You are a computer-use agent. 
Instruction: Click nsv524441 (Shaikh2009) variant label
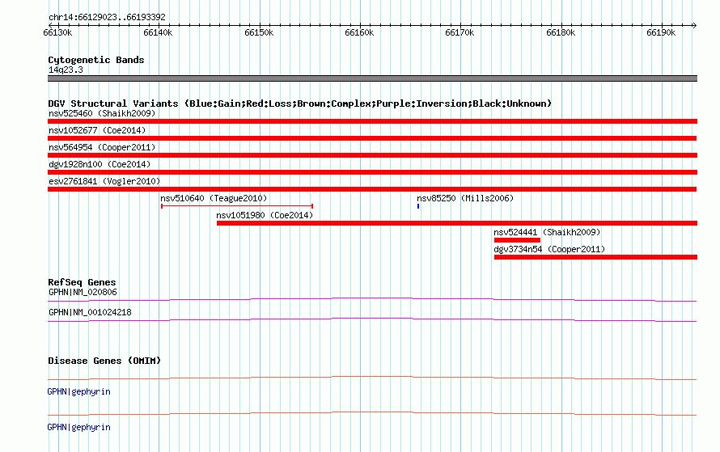547,232
